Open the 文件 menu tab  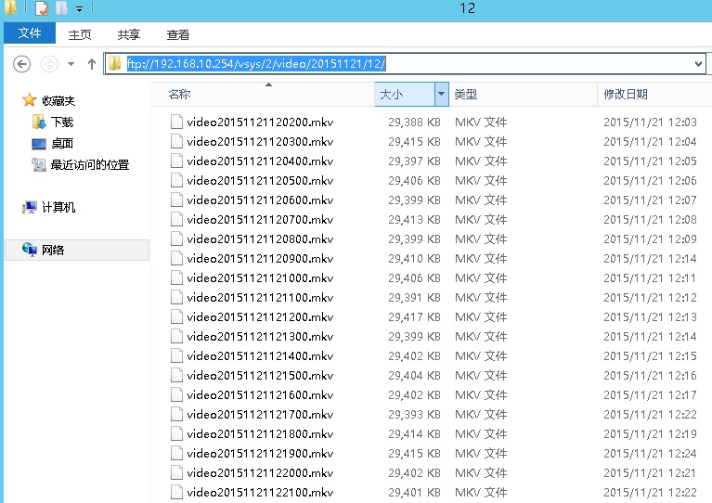[30, 32]
